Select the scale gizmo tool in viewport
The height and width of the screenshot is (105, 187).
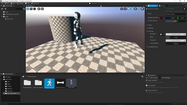[x=34, y=9]
